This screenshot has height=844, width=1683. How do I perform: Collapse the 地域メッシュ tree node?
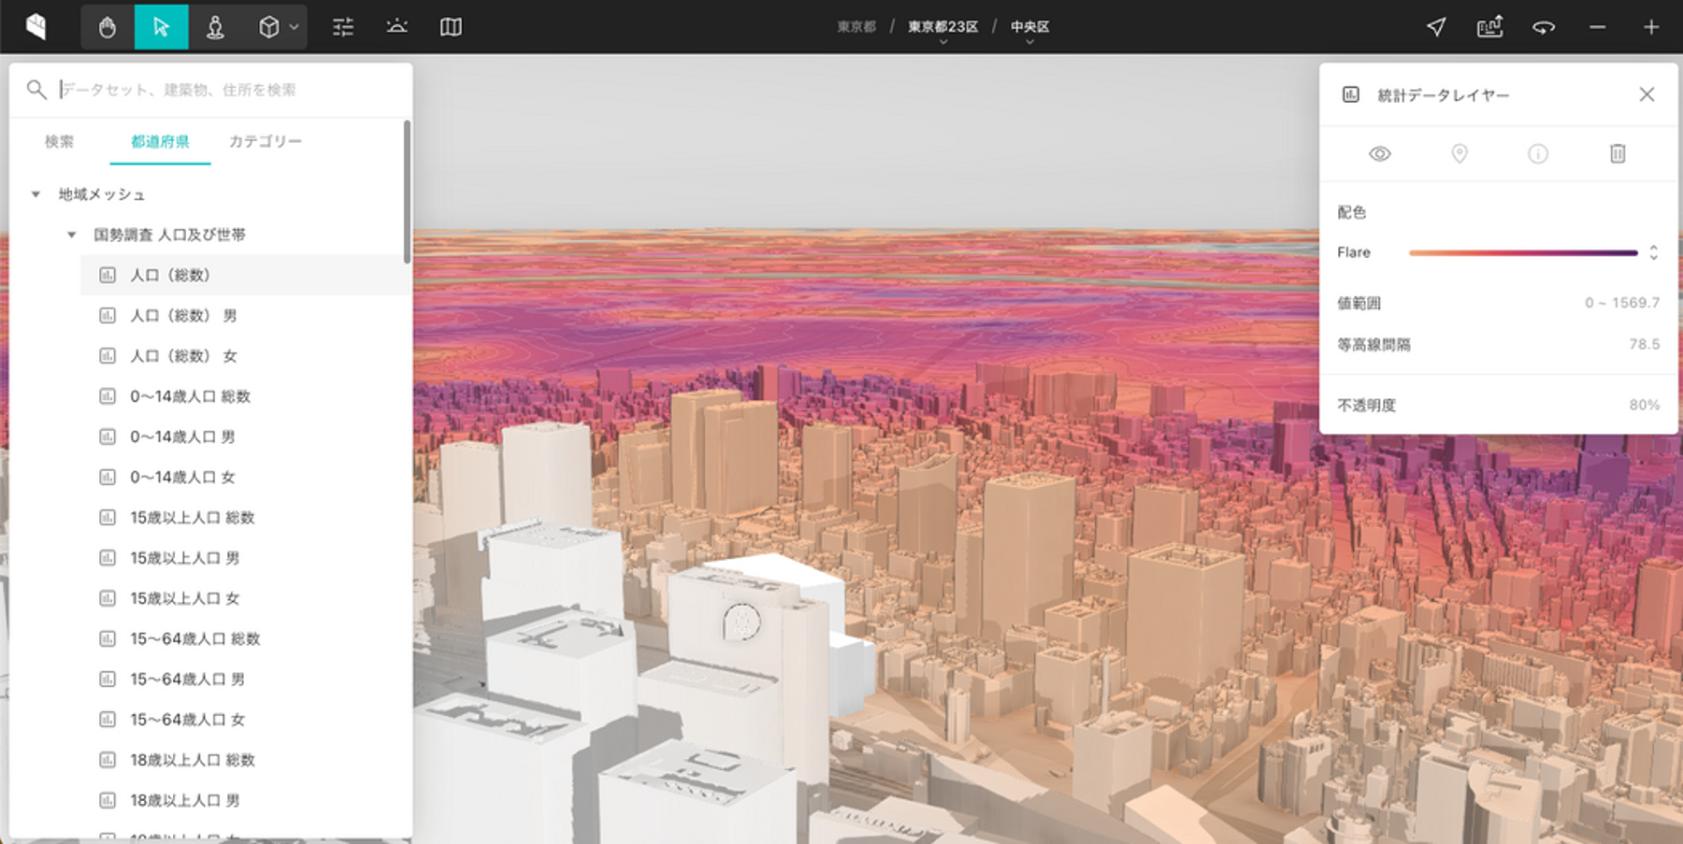point(36,194)
